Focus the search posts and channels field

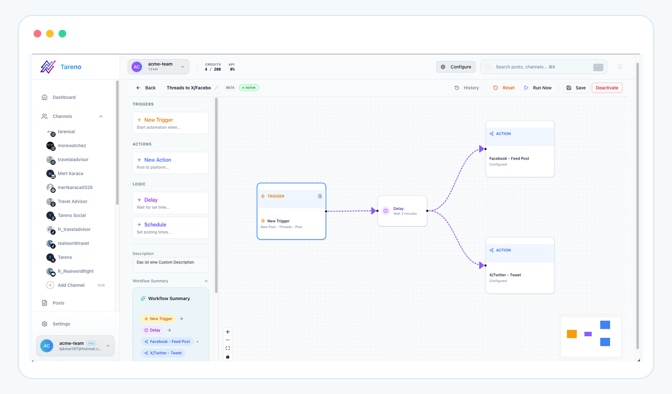point(543,67)
